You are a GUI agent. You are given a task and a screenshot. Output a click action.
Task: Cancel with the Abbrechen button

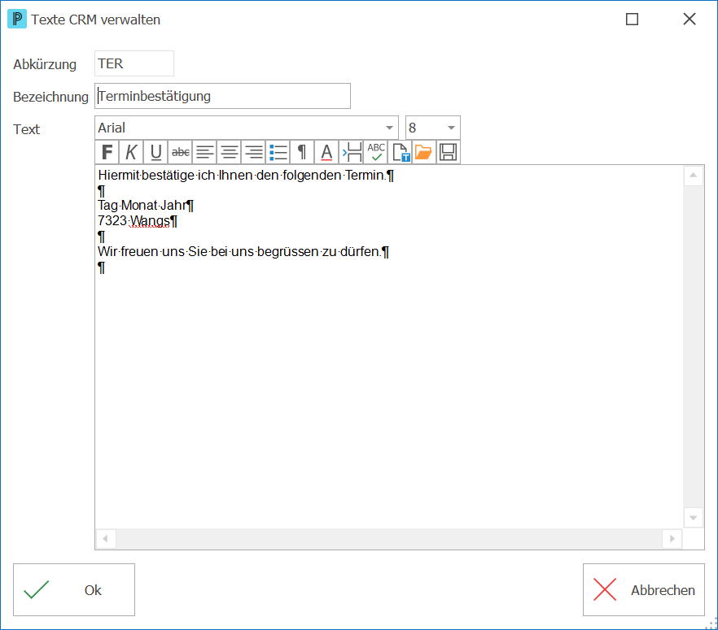tap(643, 590)
